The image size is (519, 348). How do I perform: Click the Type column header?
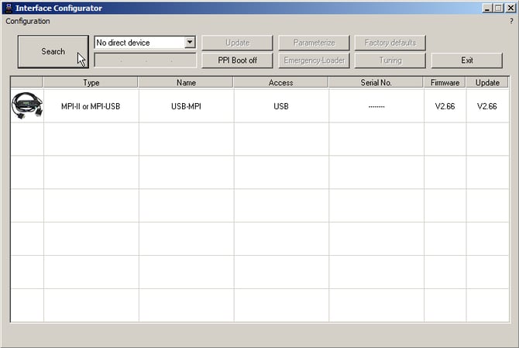pyautogui.click(x=91, y=82)
